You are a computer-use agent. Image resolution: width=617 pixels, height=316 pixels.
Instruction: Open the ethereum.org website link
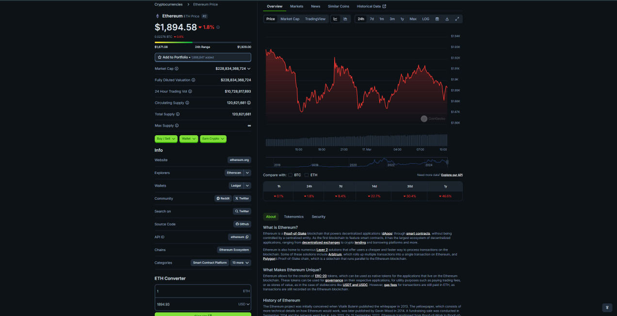240,160
